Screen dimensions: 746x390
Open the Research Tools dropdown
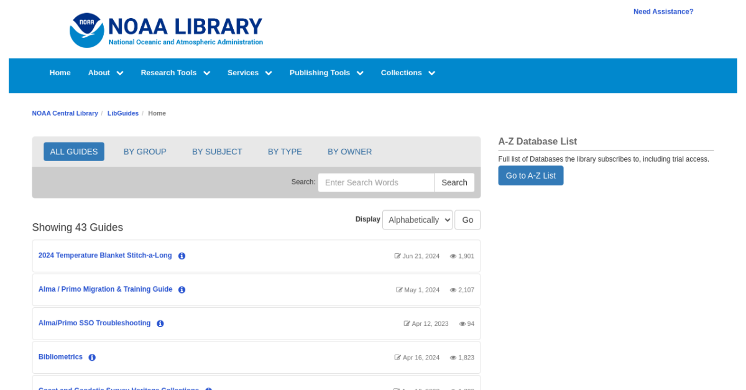point(175,73)
